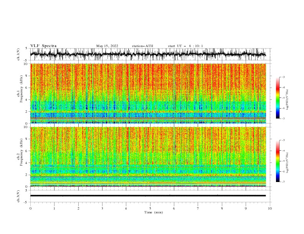The width and height of the screenshot is (304, 234).
Task: Click the upper 'log(PSD)(V²/Hz)' colorbar label
Action: coord(287,100)
